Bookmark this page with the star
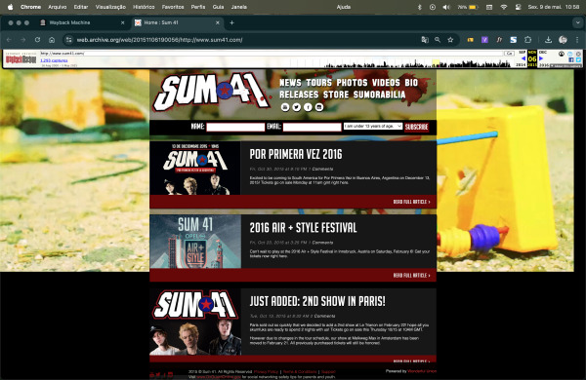Image resolution: width=586 pixels, height=380 pixels. 450,40
